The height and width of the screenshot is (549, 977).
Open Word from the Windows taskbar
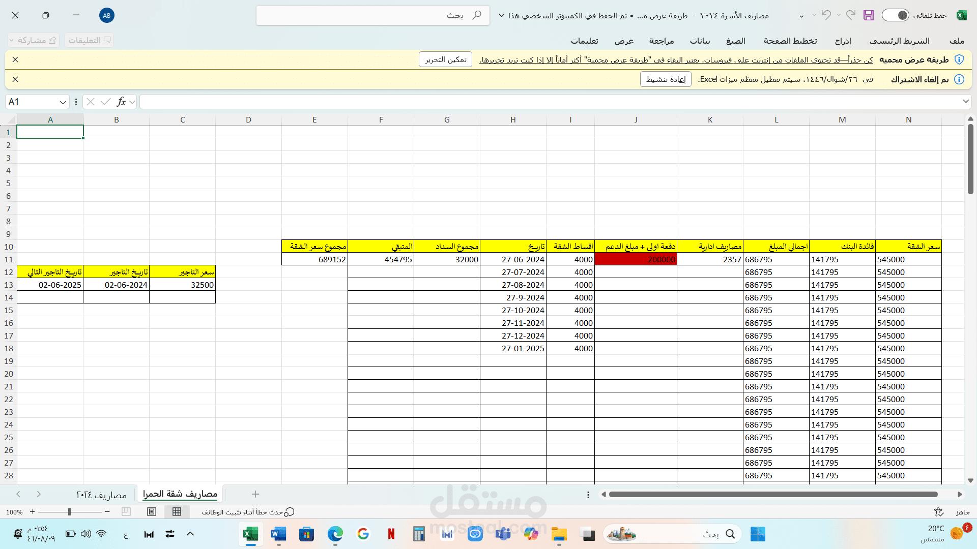tap(279, 534)
